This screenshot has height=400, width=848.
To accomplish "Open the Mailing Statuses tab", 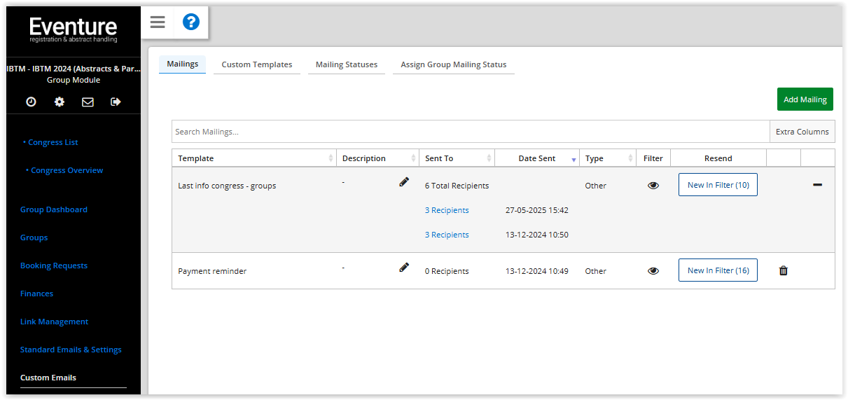I will (346, 64).
